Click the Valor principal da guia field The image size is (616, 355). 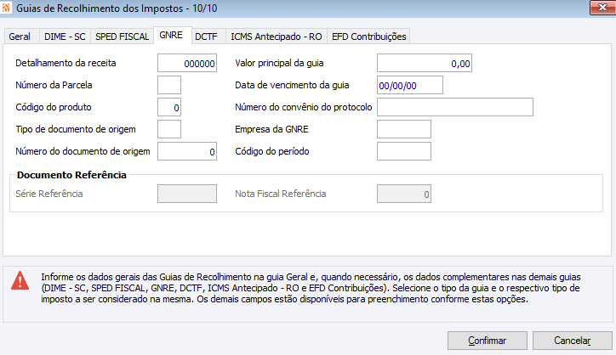pos(424,63)
